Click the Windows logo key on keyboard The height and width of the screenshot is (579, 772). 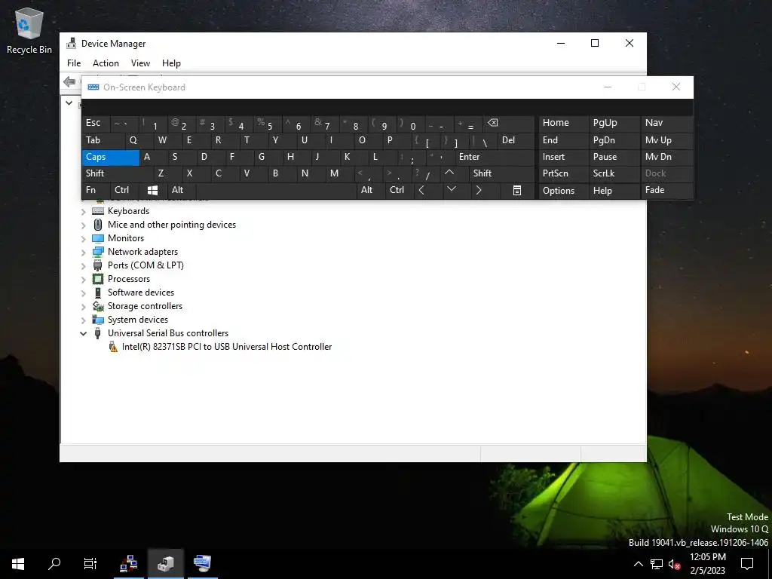pyautogui.click(x=152, y=190)
